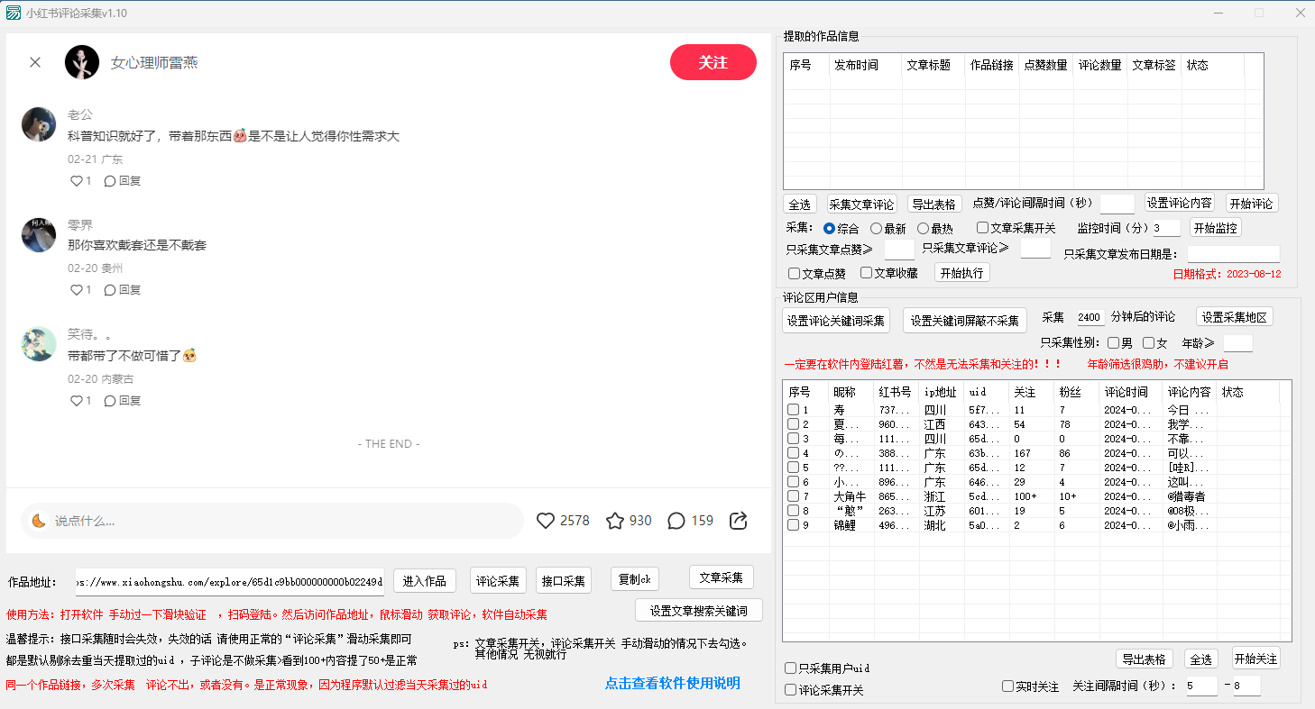The width and height of the screenshot is (1315, 709).
Task: Open comments via the bubble icon showing 159
Action: (676, 521)
